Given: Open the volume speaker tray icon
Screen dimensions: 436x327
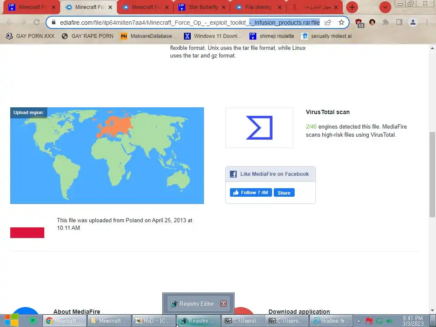Looking at the screenshot, I should (x=389, y=321).
